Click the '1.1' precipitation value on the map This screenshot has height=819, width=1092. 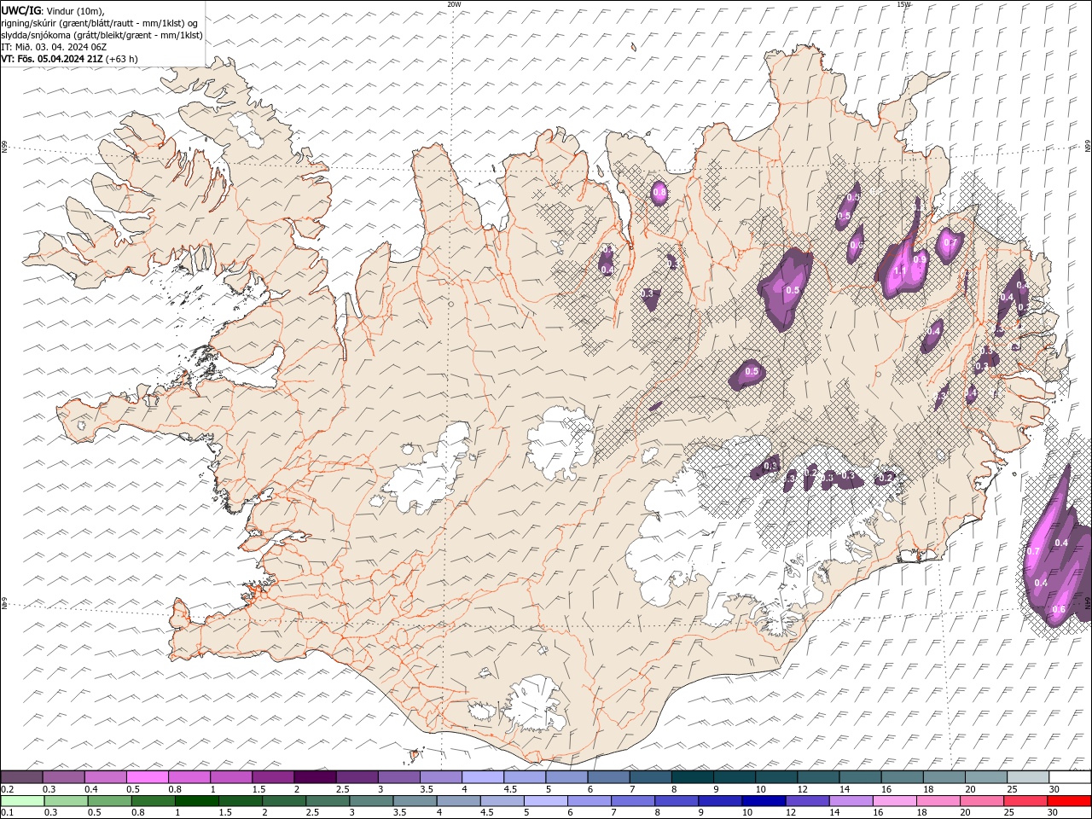pos(899,270)
